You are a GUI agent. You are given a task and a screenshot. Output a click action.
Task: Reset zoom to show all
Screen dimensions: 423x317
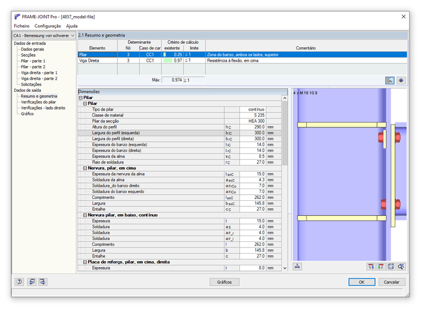pos(401,266)
